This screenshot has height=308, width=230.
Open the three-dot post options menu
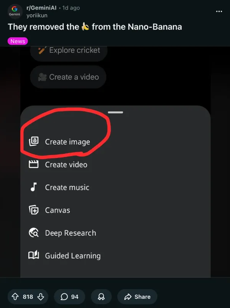pyautogui.click(x=219, y=12)
